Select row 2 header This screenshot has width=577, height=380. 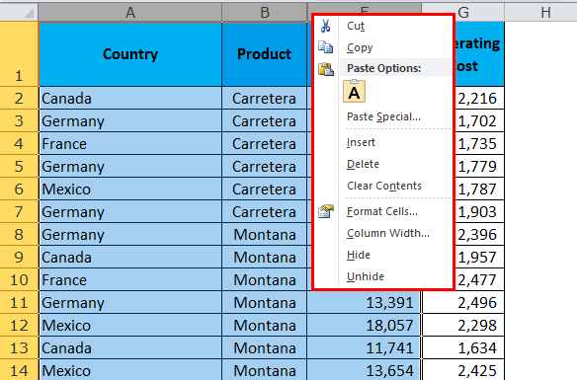click(x=19, y=98)
